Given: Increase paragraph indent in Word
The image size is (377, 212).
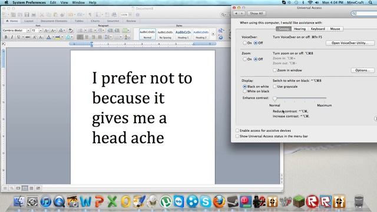Looking at the screenshot, I should pyautogui.click(x=117, y=31).
